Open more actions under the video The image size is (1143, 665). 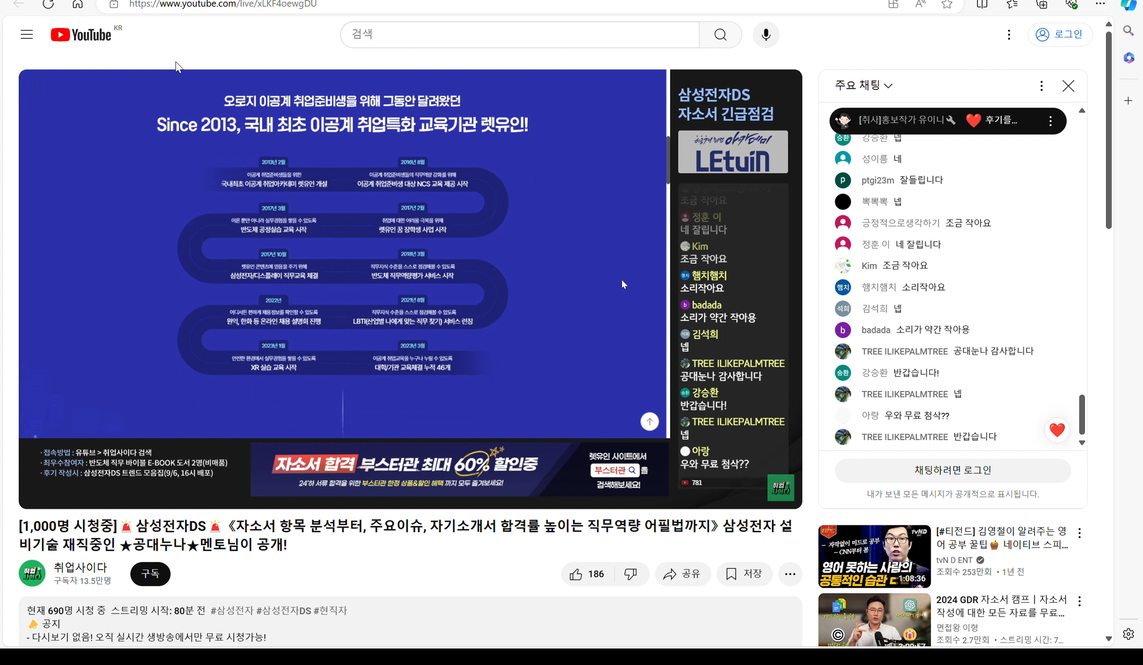(790, 574)
